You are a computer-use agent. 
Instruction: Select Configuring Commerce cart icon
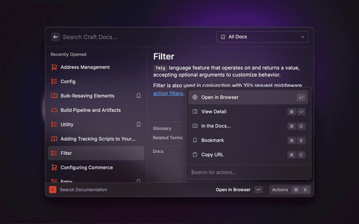[x=54, y=167]
